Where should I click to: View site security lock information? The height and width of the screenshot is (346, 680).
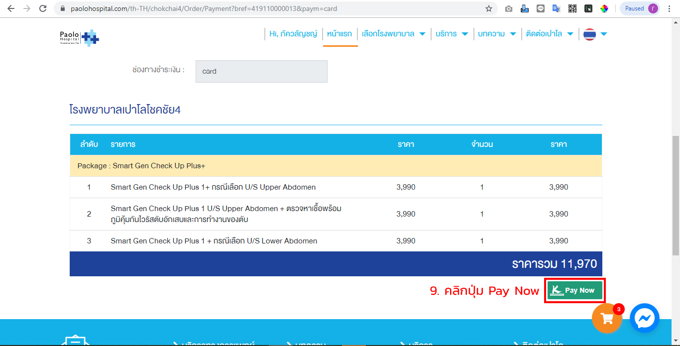point(62,8)
